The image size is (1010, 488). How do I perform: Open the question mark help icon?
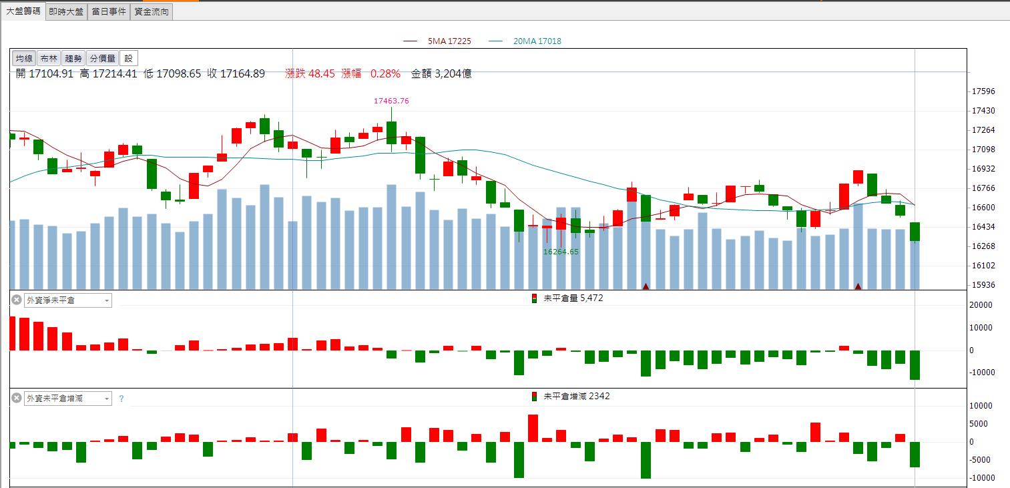tap(121, 399)
